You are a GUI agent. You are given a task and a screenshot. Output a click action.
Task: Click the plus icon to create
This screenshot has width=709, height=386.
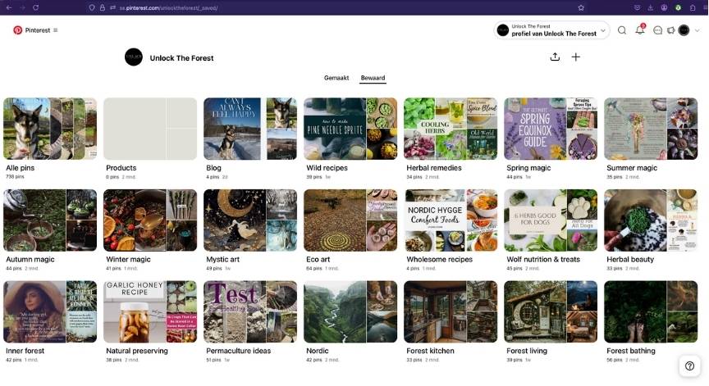tap(576, 57)
